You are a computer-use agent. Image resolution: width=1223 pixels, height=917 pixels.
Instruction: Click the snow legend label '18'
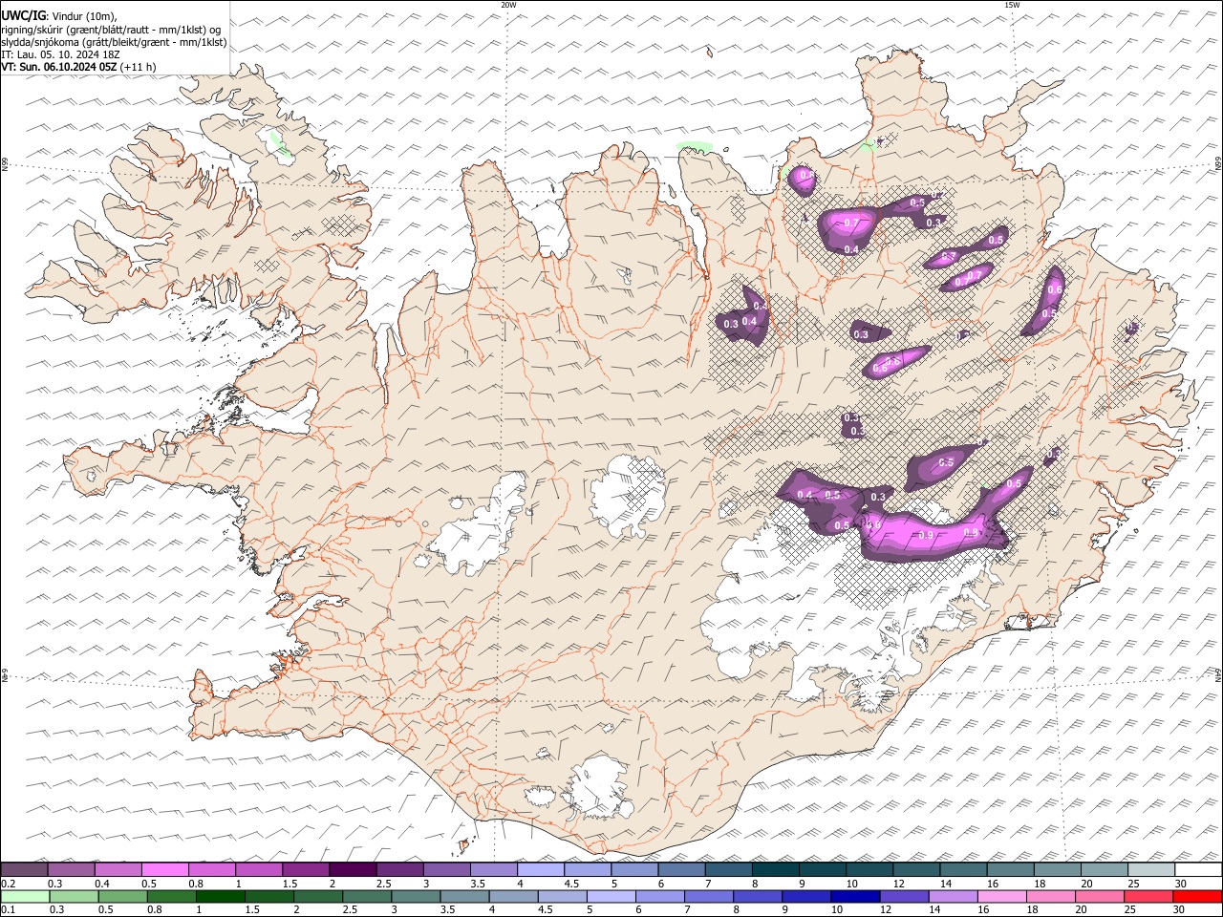coord(1041,884)
